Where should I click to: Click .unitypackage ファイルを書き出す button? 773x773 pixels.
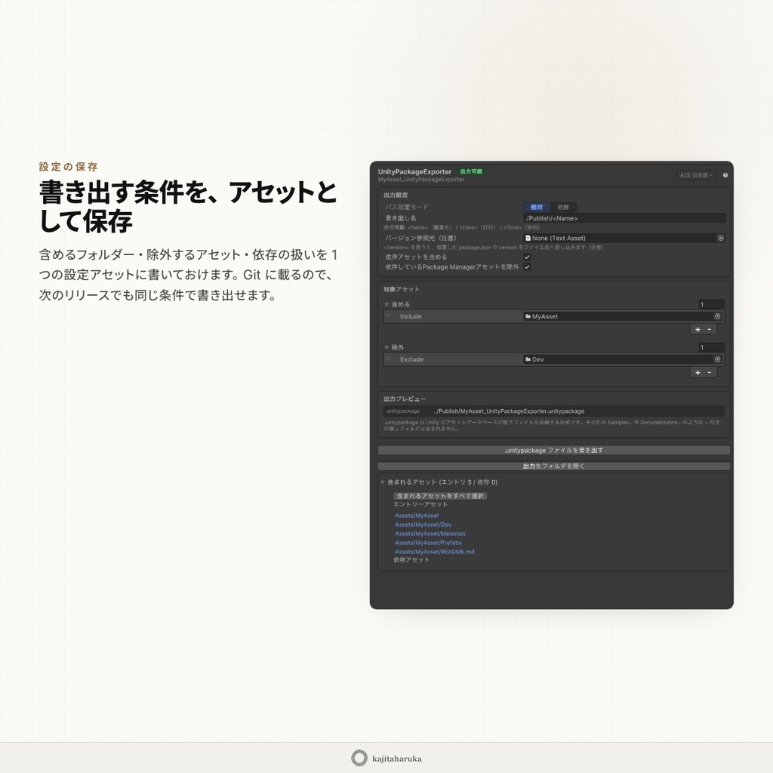[x=553, y=450]
